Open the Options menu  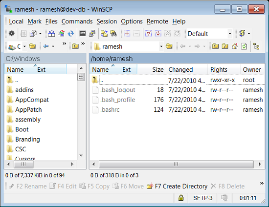(x=132, y=21)
